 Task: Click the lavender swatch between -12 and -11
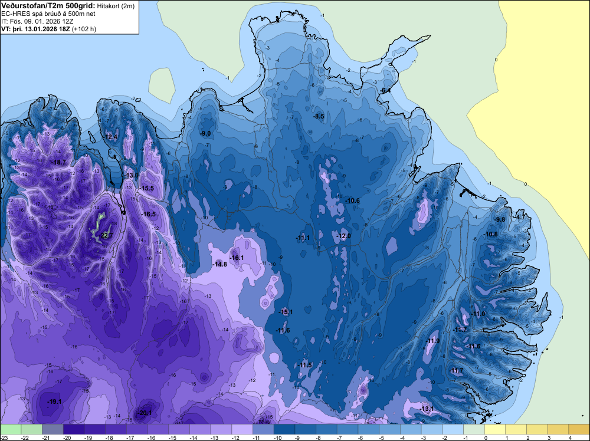click(242, 429)
